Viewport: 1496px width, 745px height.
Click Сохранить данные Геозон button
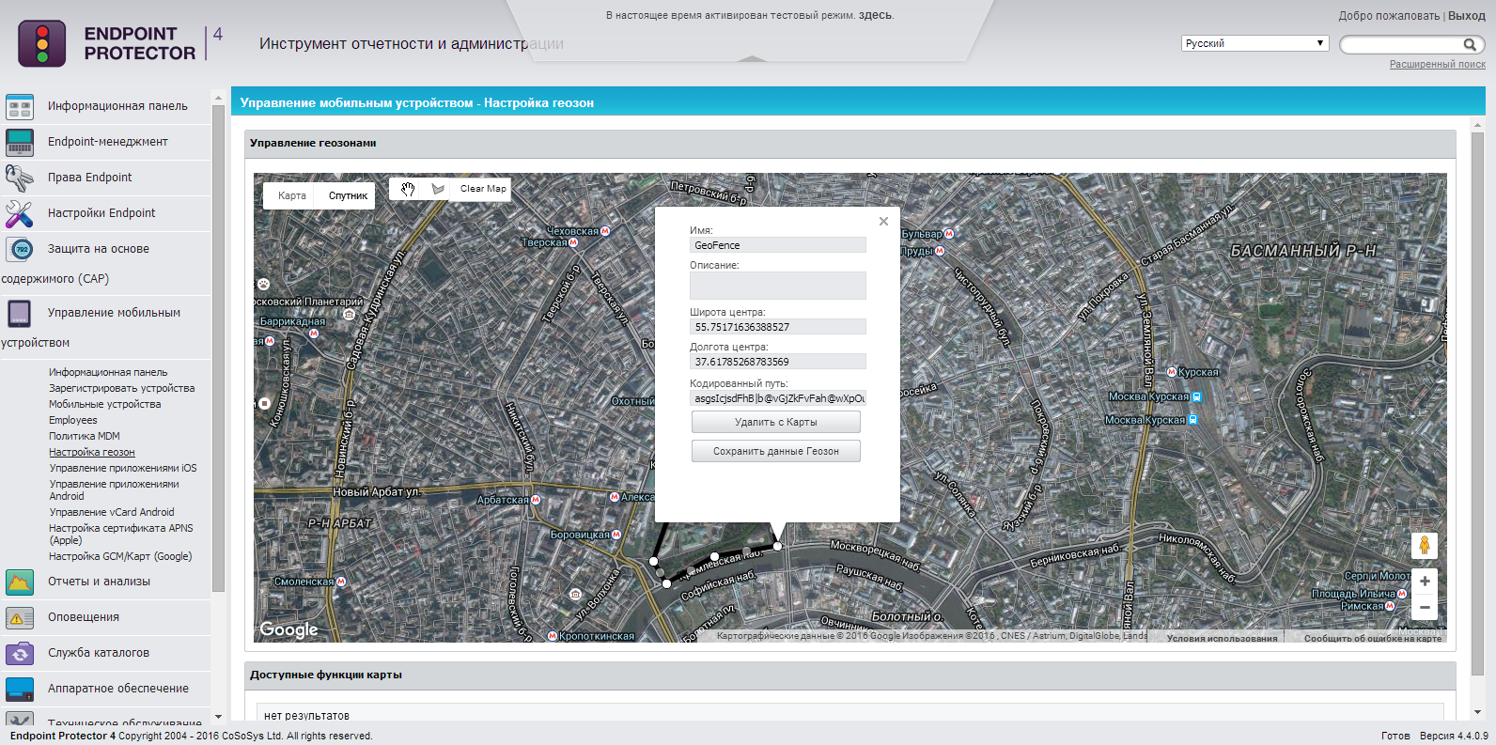pos(776,451)
